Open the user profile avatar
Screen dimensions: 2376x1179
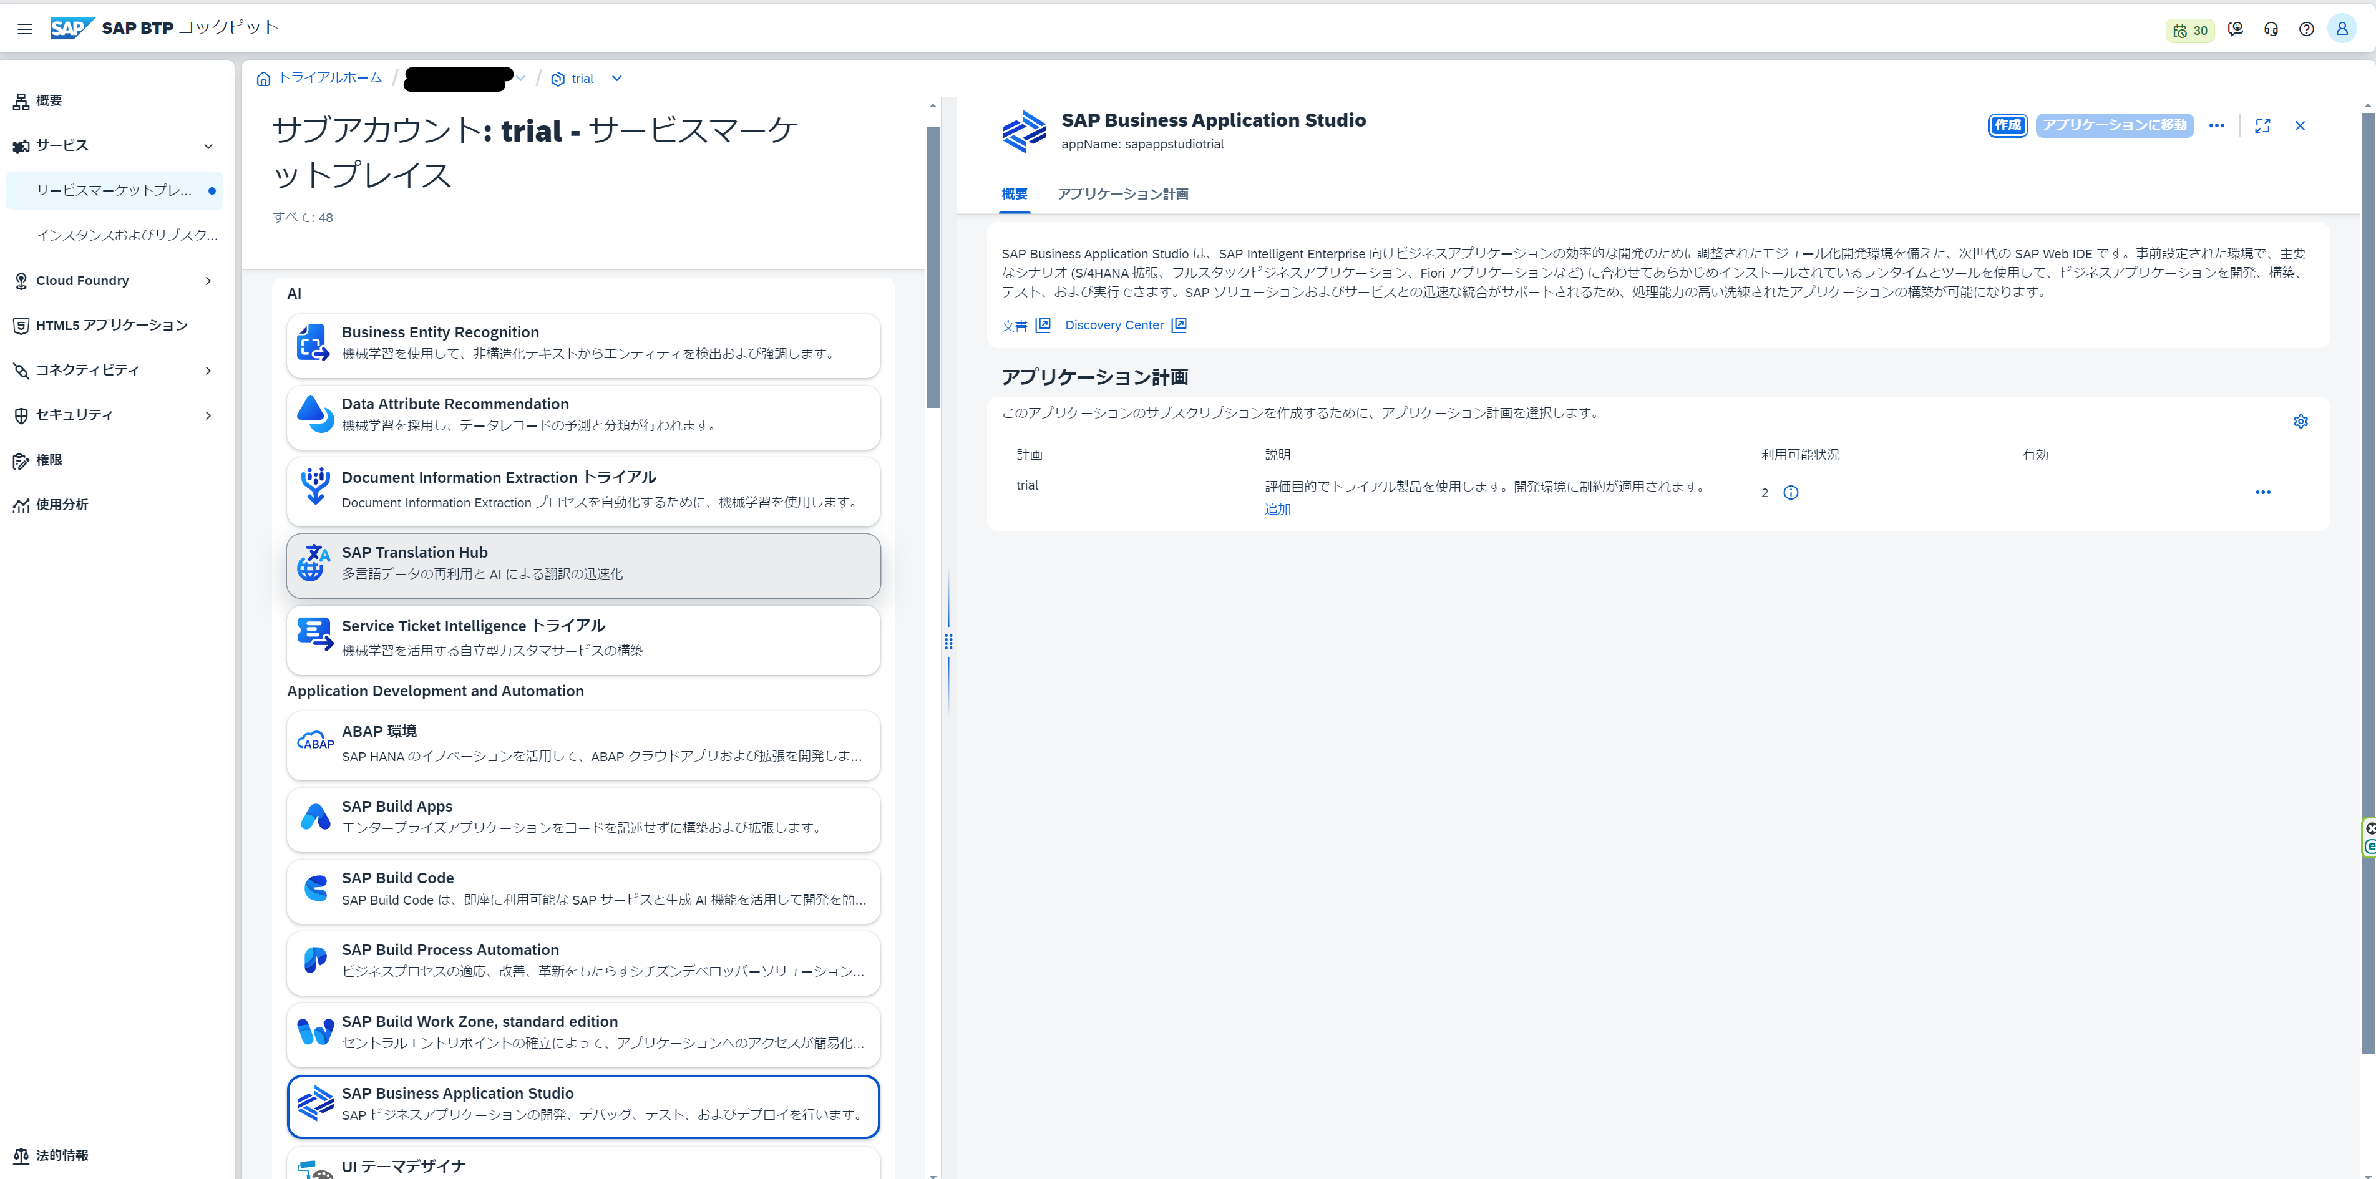point(2341,29)
